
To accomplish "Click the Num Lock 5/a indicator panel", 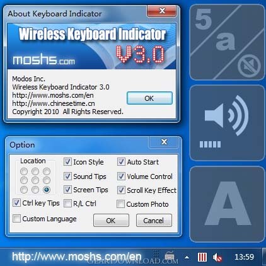I will 227,42.
